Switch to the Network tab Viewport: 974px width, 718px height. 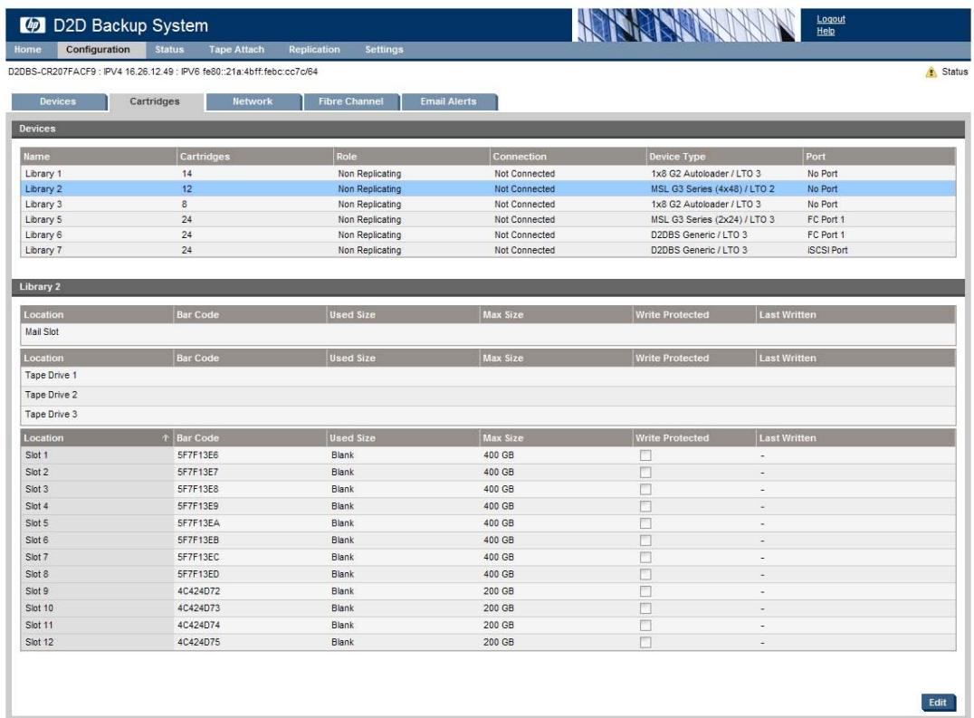[x=253, y=102]
